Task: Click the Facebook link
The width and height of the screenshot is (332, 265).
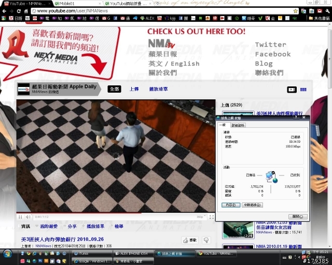Action: click(273, 54)
